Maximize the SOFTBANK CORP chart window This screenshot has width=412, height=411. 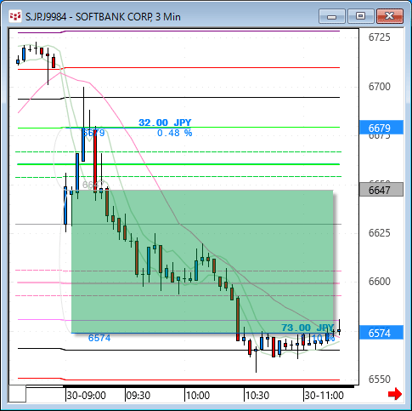point(360,16)
